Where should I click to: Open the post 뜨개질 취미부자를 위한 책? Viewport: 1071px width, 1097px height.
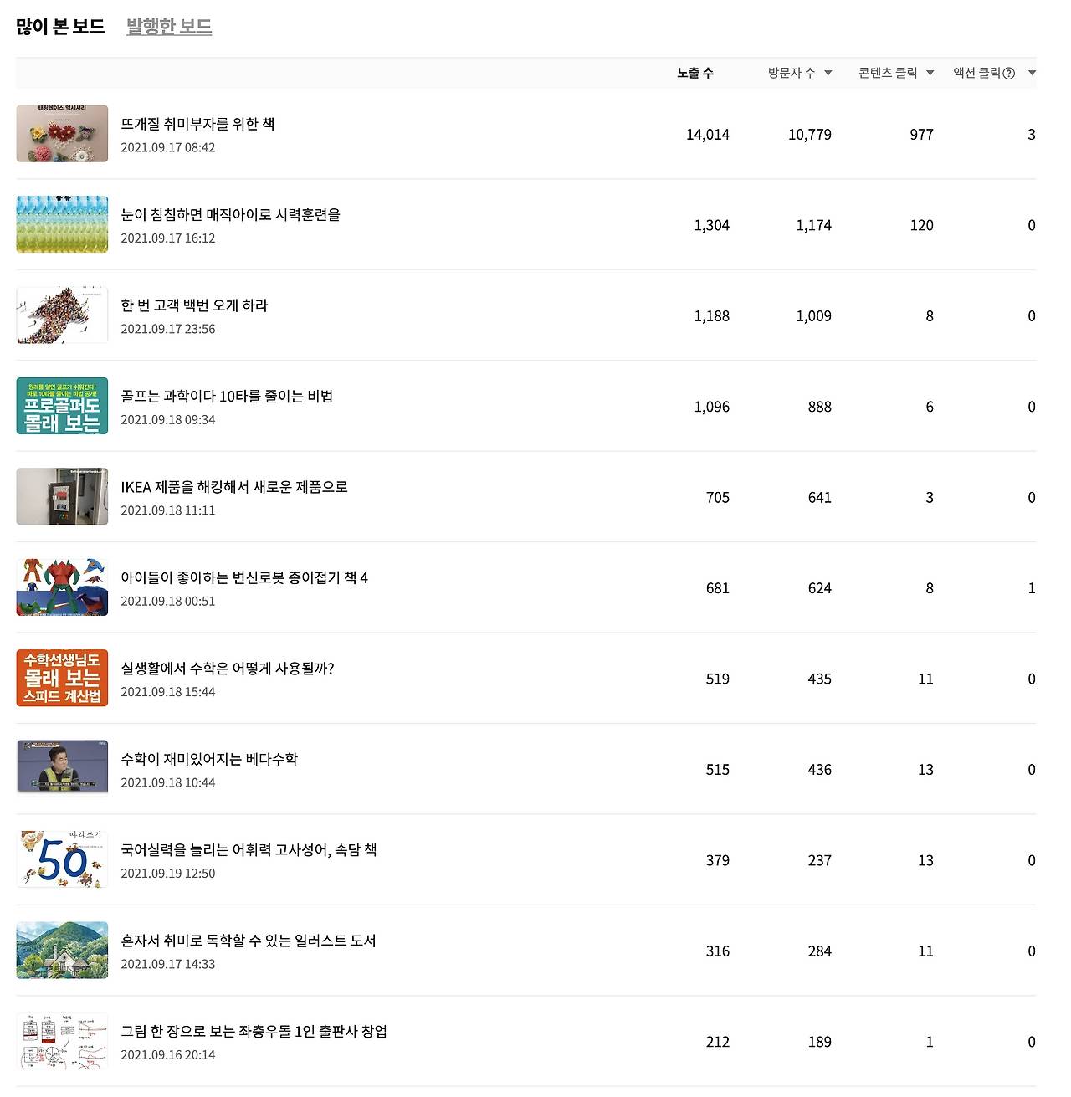pyautogui.click(x=199, y=123)
